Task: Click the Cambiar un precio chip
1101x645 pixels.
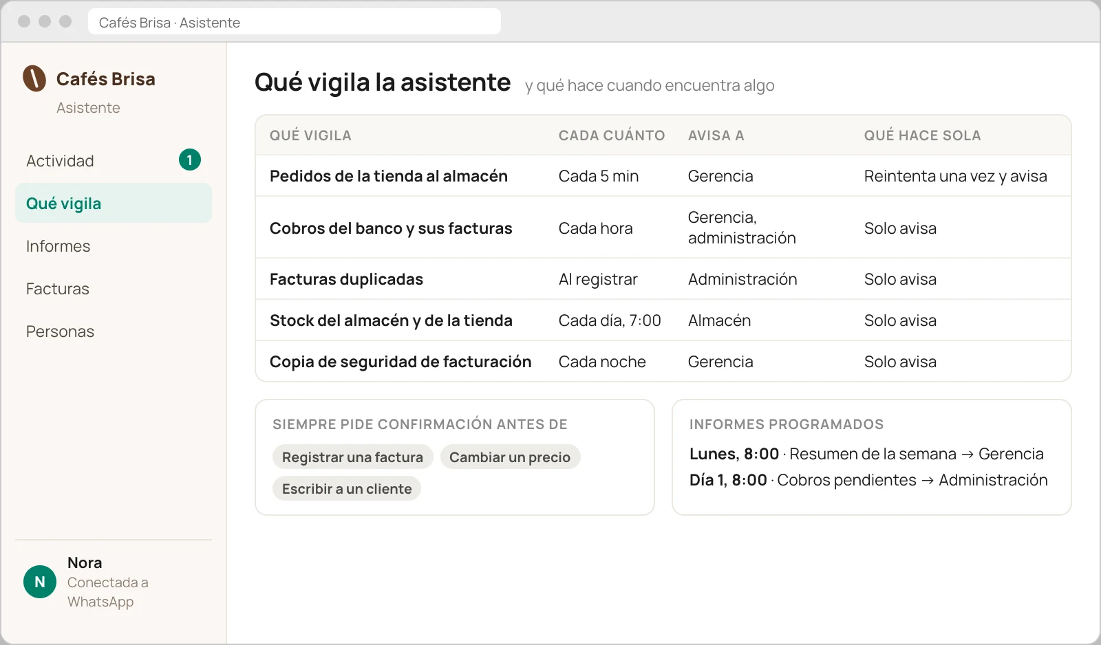Action: tap(510, 457)
